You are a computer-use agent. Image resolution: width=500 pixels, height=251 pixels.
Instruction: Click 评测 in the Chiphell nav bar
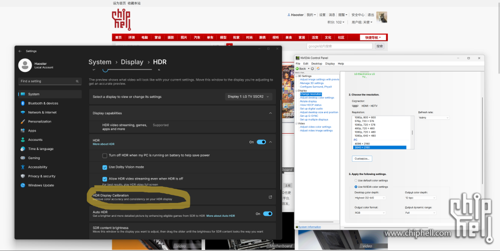click(132, 38)
